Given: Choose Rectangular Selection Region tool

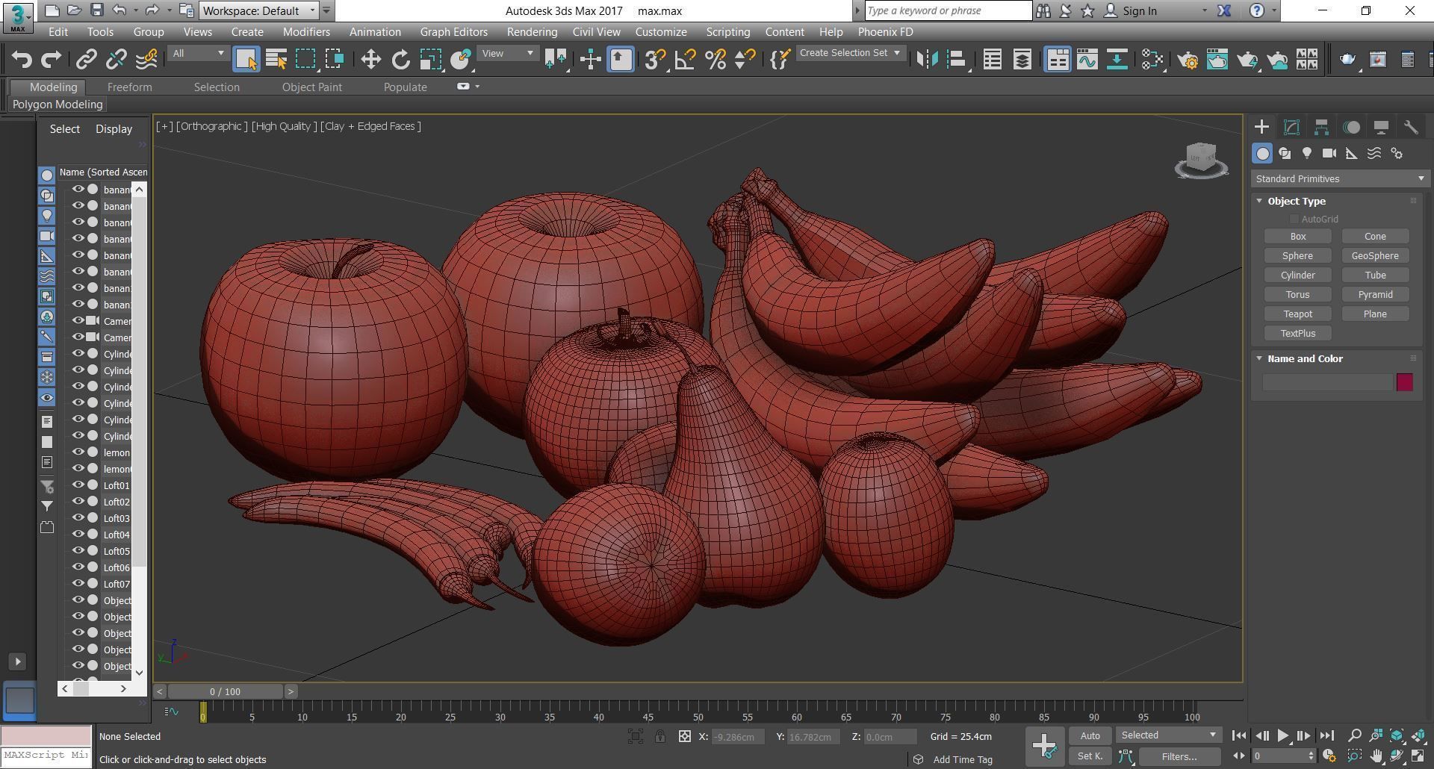Looking at the screenshot, I should click(305, 59).
